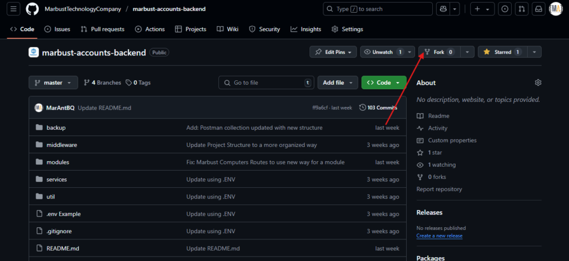Open the user profile avatar
This screenshot has width=569, height=261.
556,9
